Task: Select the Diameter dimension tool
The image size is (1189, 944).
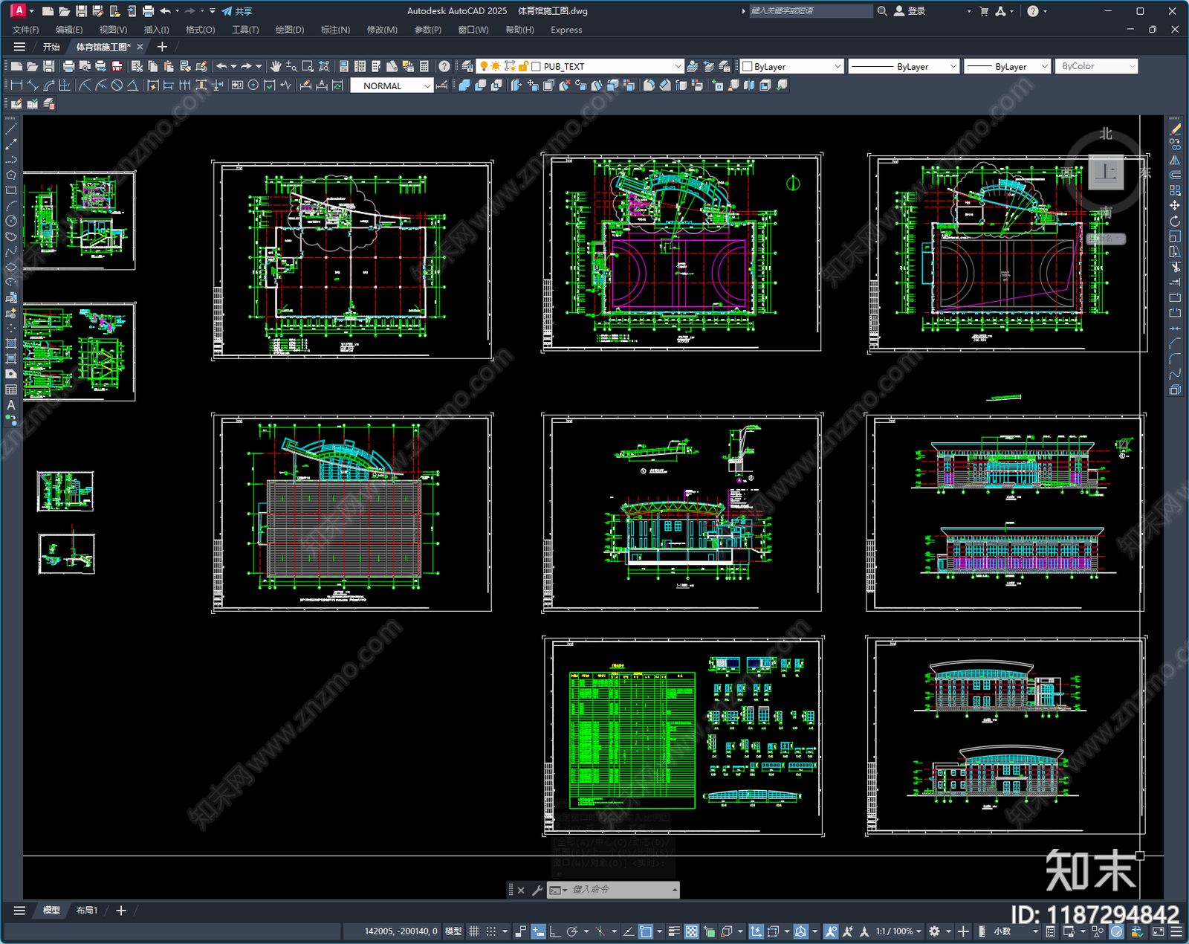Action: tap(117, 85)
